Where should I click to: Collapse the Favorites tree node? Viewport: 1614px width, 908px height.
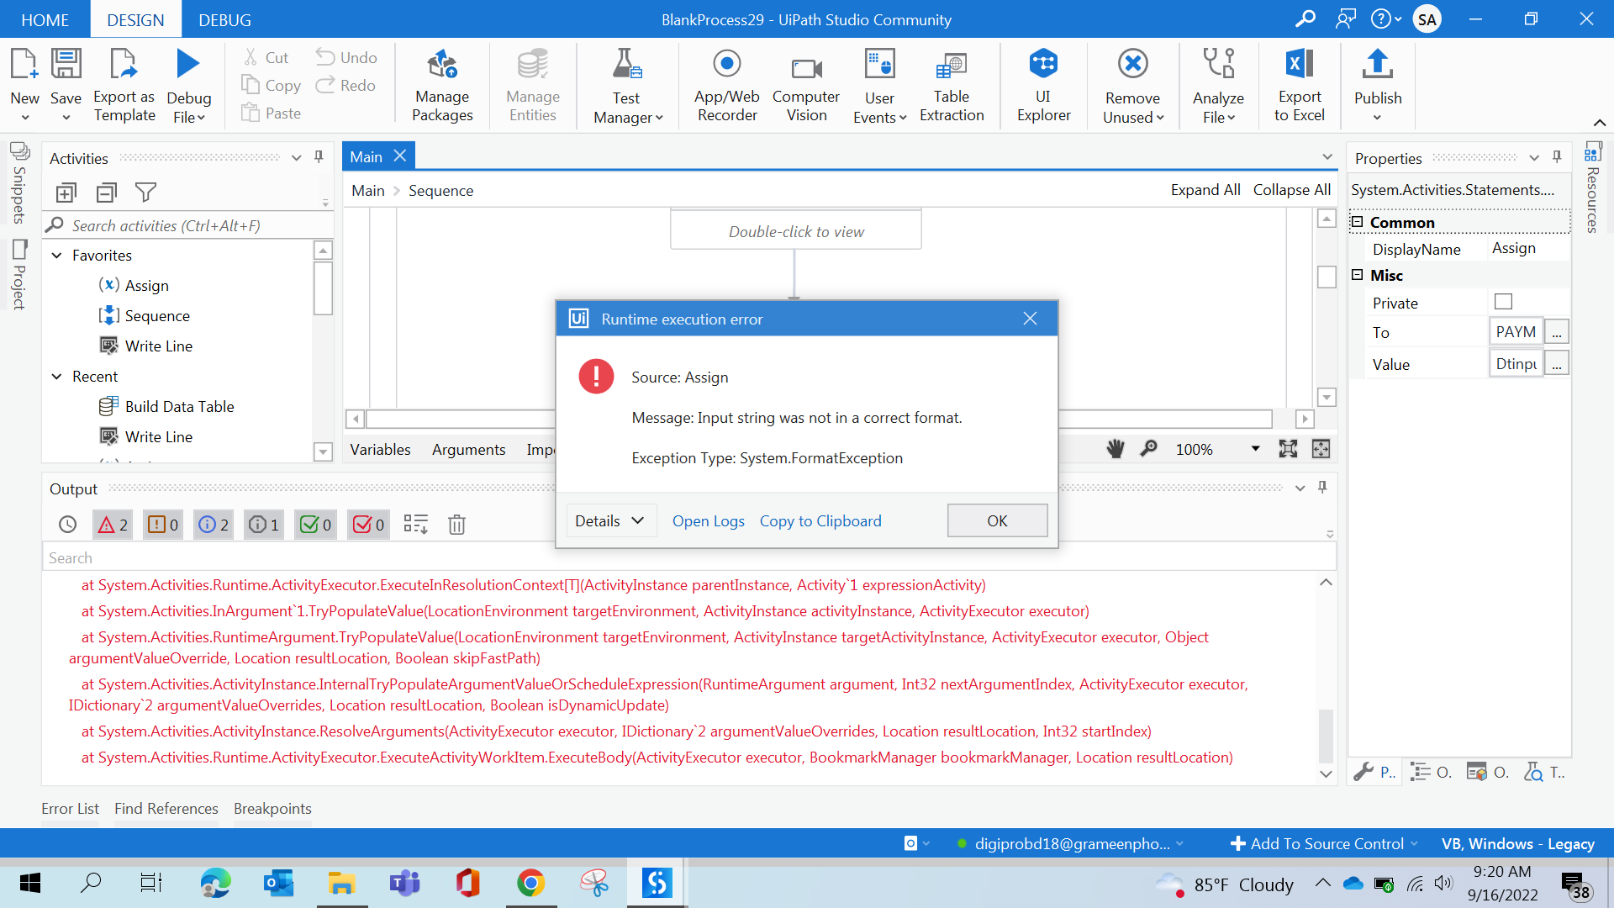(x=56, y=256)
